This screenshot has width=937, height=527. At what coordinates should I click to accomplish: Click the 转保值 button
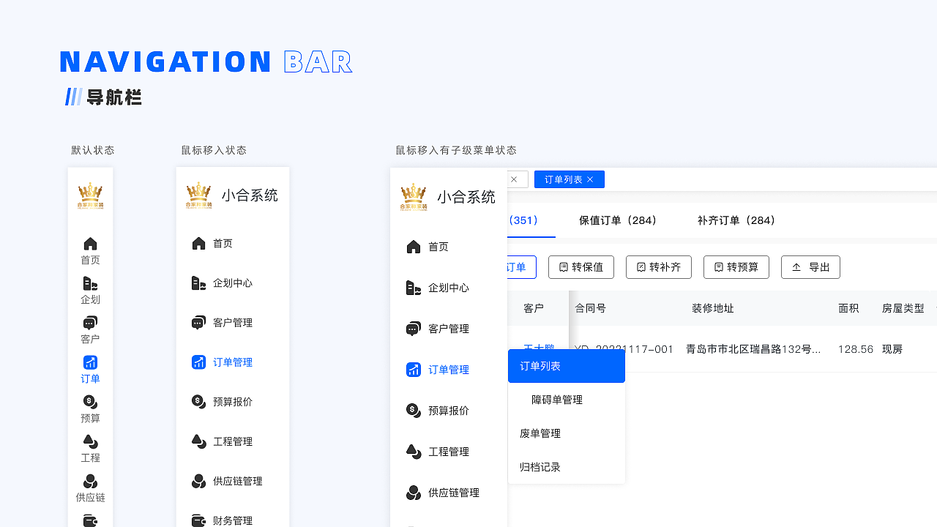581,266
